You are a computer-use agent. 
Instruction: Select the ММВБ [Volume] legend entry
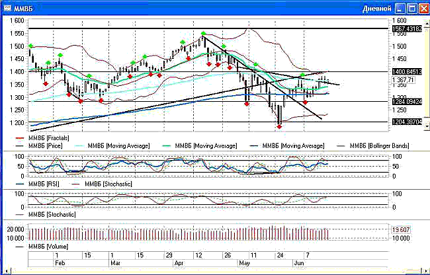[x=42, y=247]
